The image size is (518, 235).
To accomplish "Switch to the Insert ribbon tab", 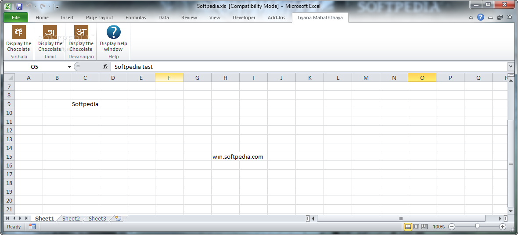I will pos(68,18).
